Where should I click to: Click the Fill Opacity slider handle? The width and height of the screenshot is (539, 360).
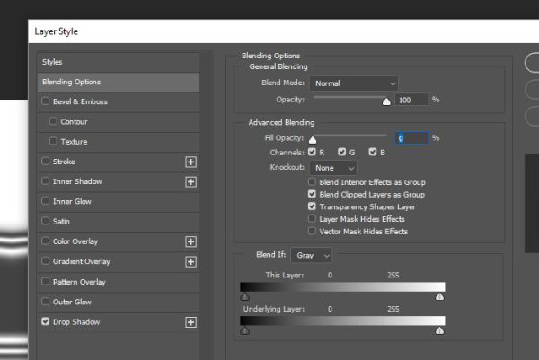tap(313, 140)
